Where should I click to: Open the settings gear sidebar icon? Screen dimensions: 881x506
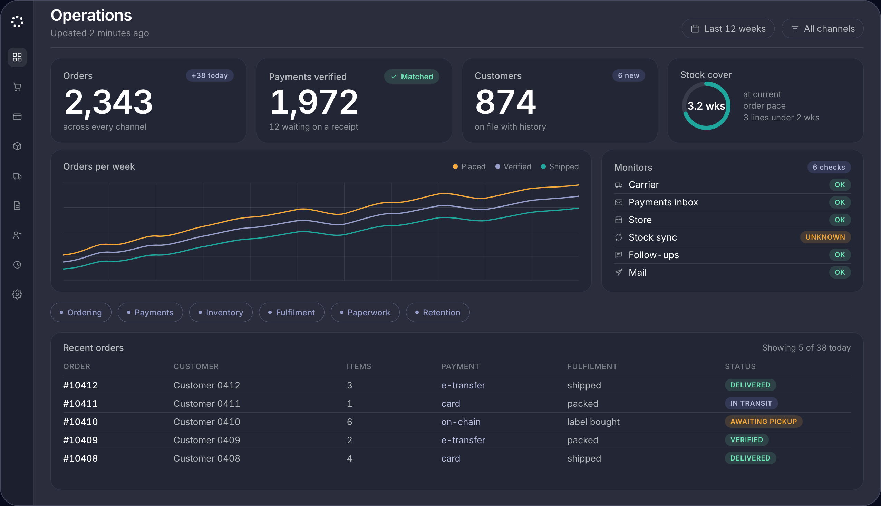click(x=17, y=294)
